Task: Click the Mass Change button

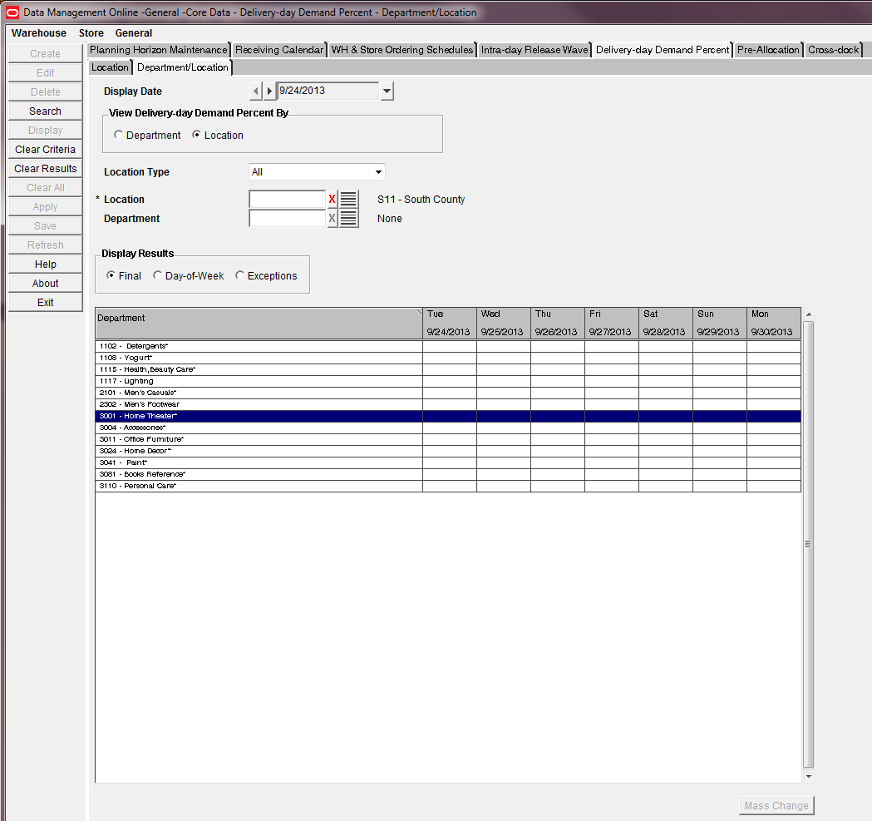Action: tap(776, 805)
